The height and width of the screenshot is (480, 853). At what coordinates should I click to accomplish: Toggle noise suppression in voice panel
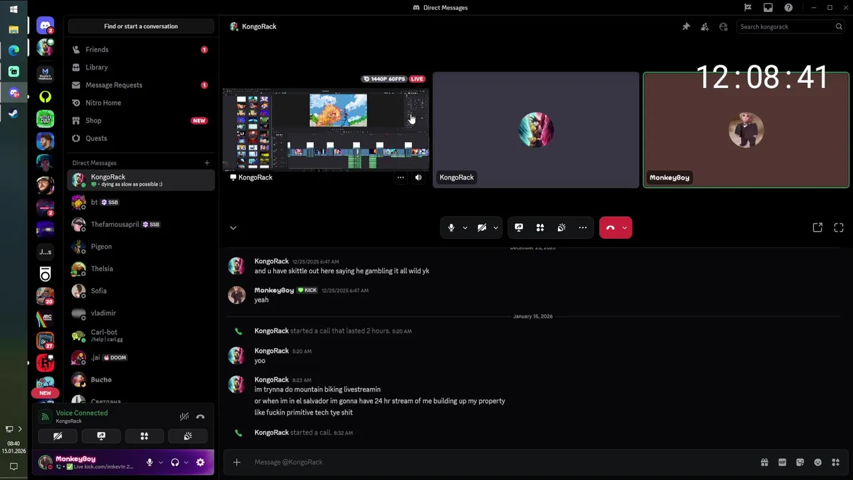pos(184,417)
